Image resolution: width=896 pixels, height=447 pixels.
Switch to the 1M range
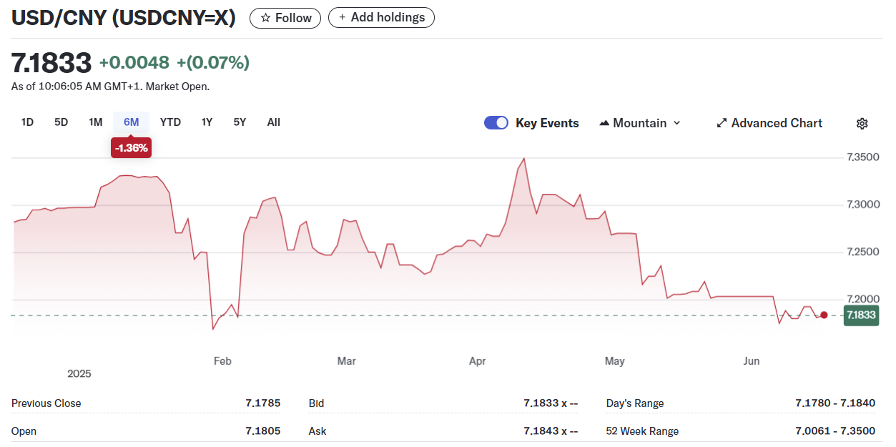[x=96, y=122]
